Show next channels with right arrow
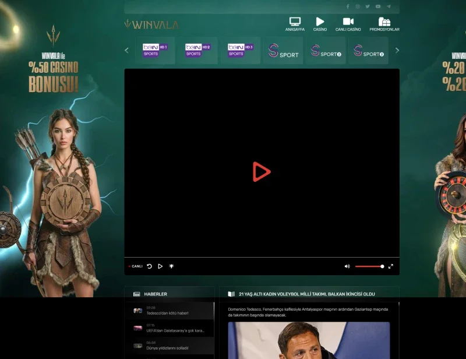The height and width of the screenshot is (359, 466). tap(397, 51)
